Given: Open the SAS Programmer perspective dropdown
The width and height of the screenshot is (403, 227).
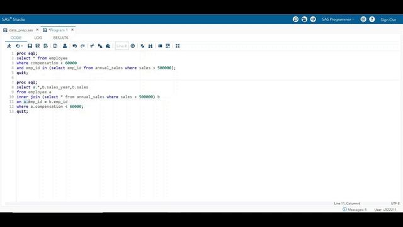Looking at the screenshot, I should [338, 20].
